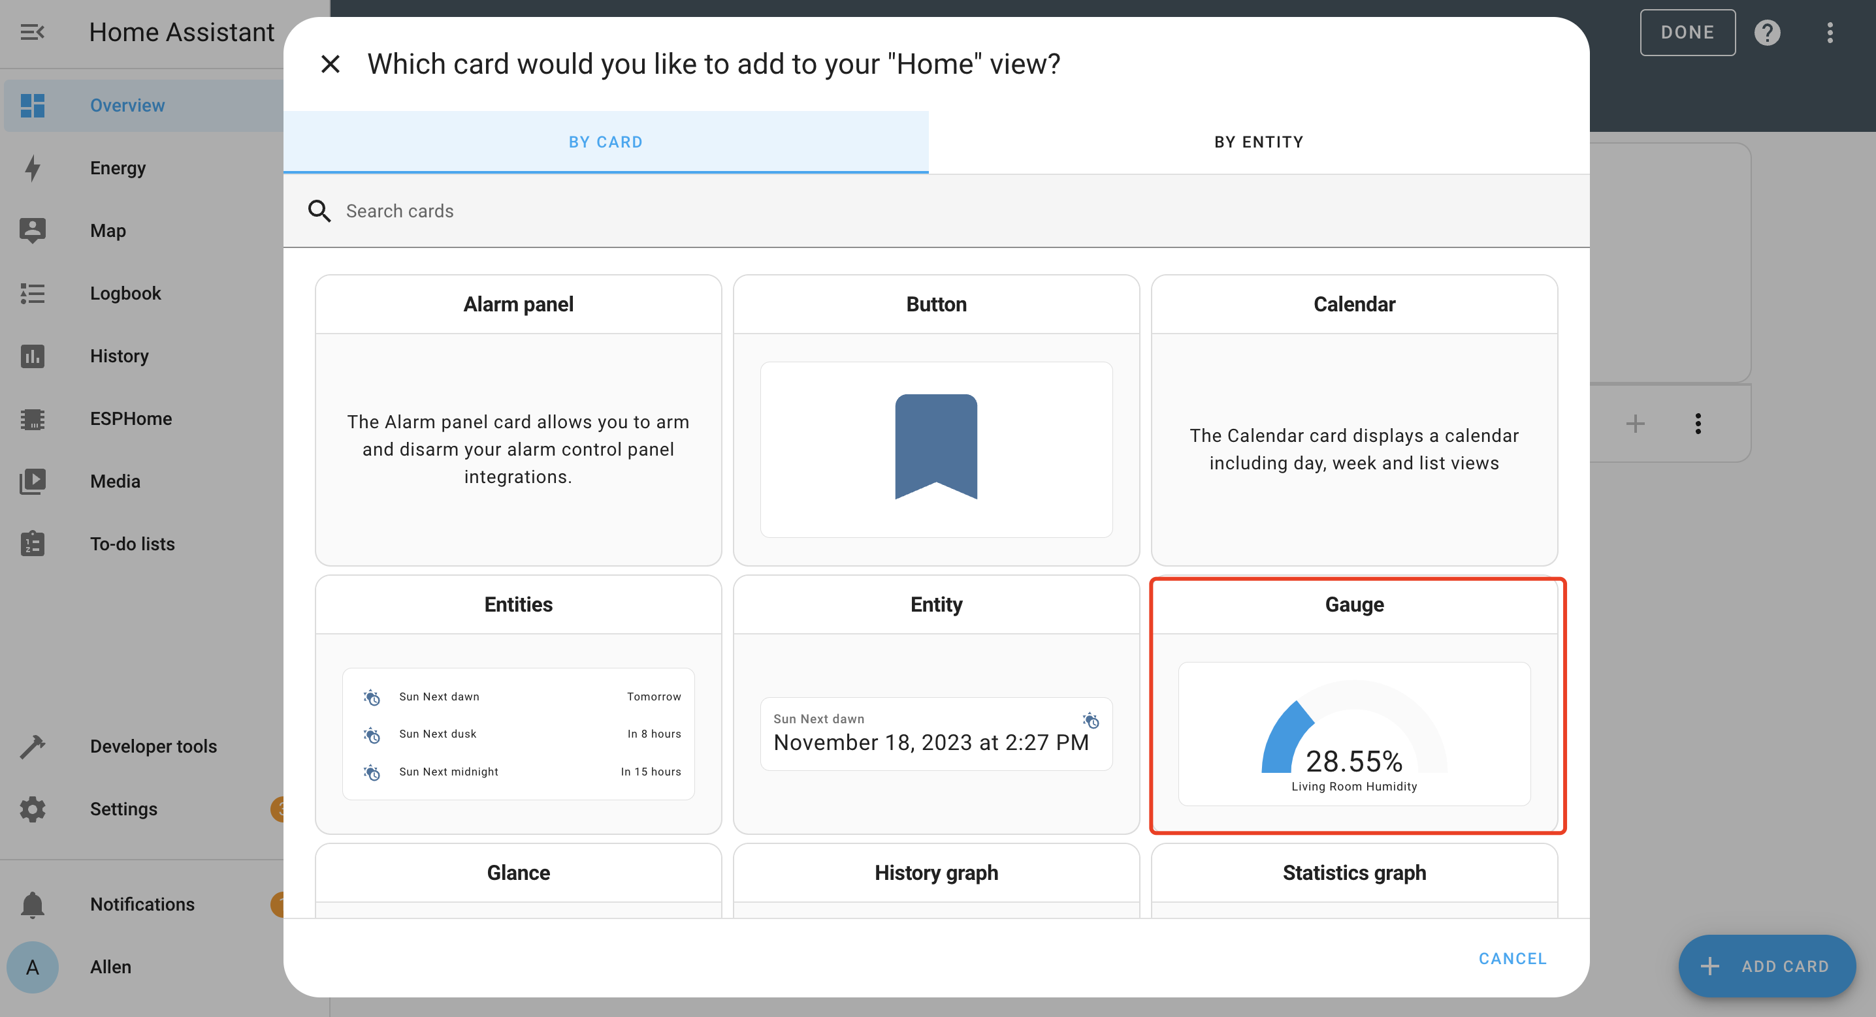
Task: Click the Add Card button
Action: coord(1766,966)
